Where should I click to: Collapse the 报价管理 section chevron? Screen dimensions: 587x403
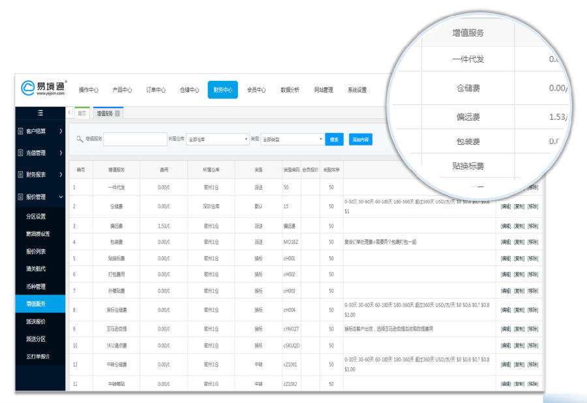[61, 197]
